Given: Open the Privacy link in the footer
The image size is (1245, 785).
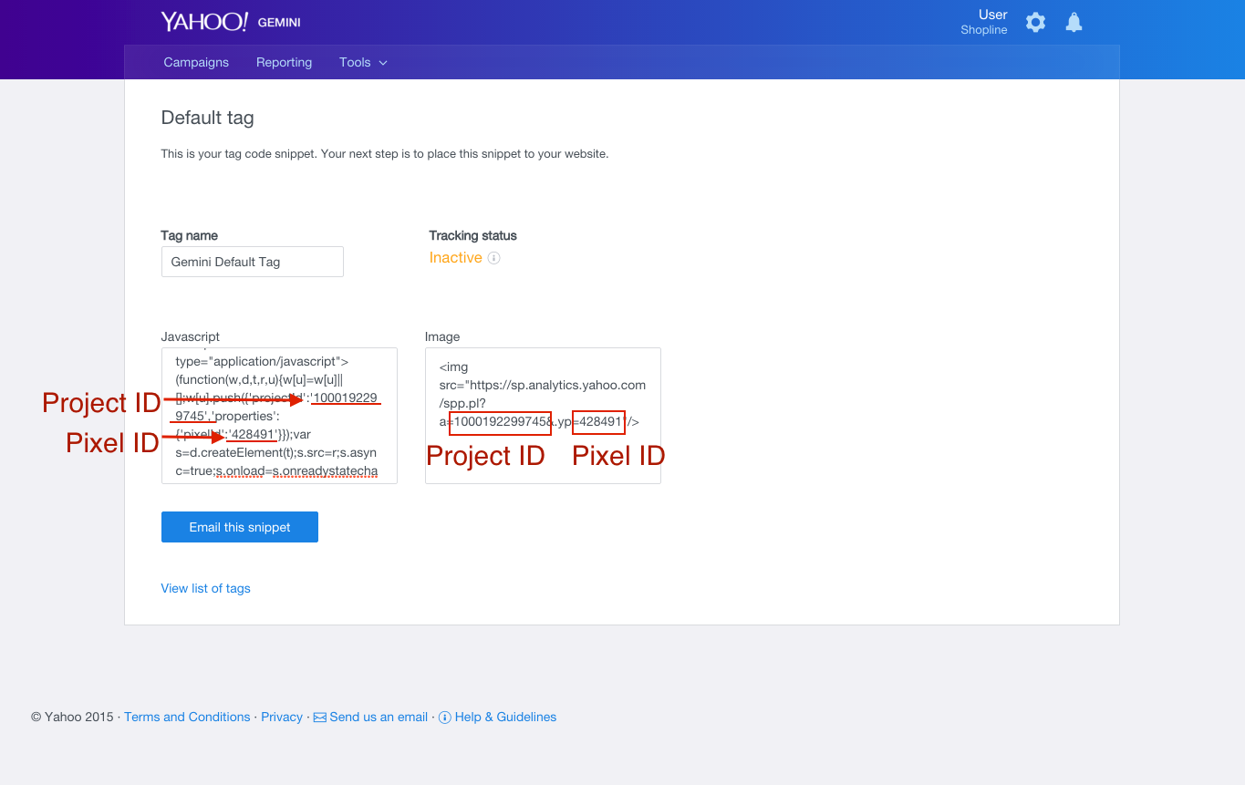Looking at the screenshot, I should (x=282, y=717).
